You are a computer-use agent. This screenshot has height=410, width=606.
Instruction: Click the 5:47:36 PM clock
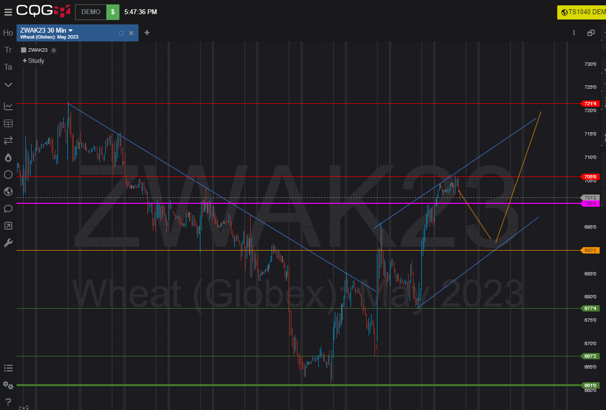point(141,12)
